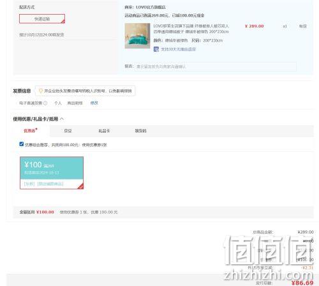Open the LOVO duvet product title link
Image resolution: width=319 pixels, height=286 pixels.
[x=191, y=29]
